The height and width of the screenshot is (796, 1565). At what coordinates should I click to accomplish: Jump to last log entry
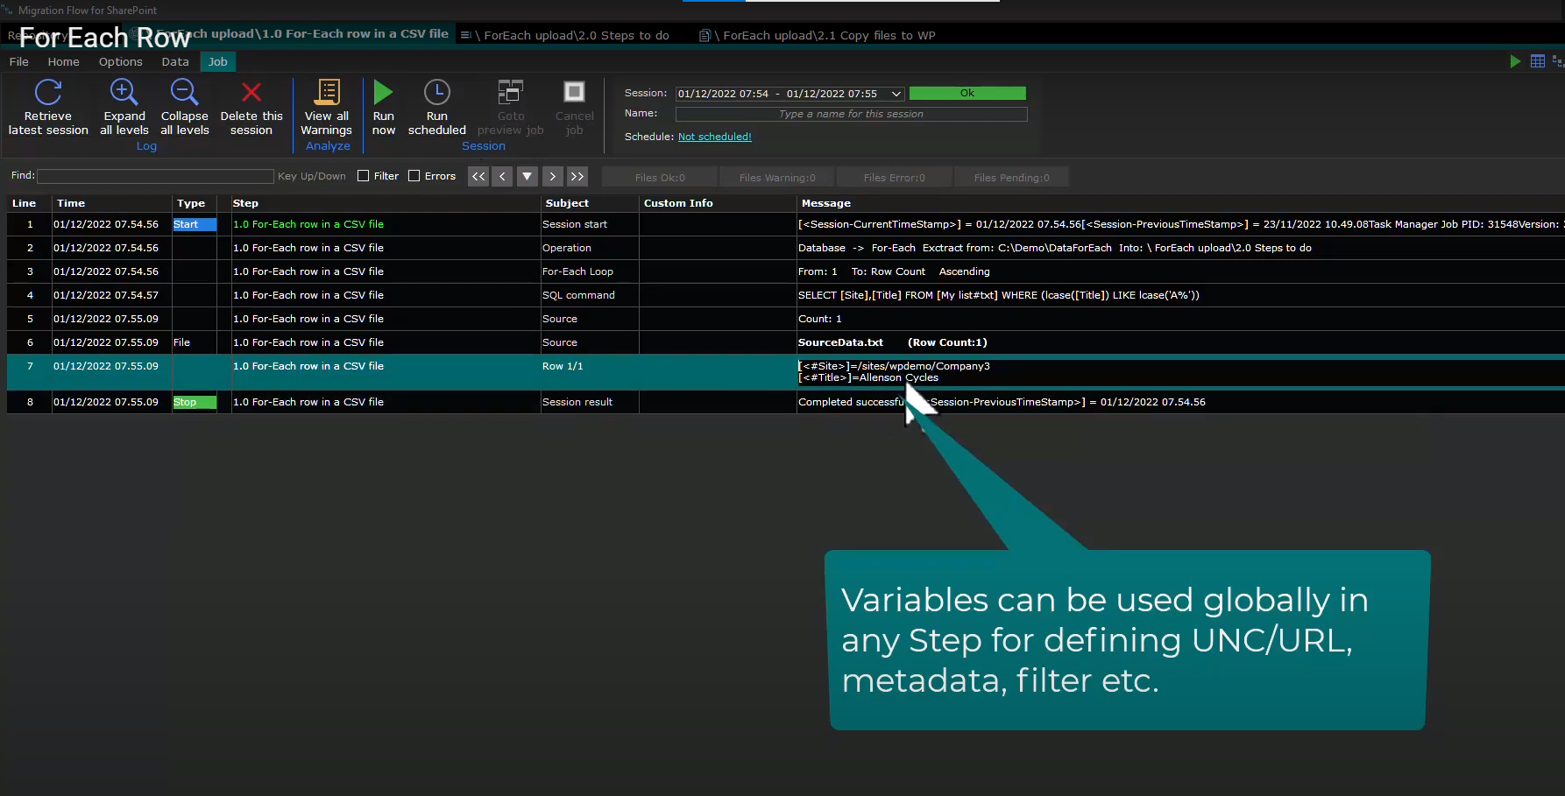pyautogui.click(x=577, y=176)
